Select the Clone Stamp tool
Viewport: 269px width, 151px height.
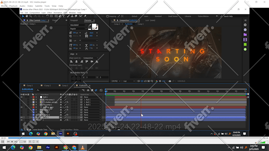tap(72, 16)
